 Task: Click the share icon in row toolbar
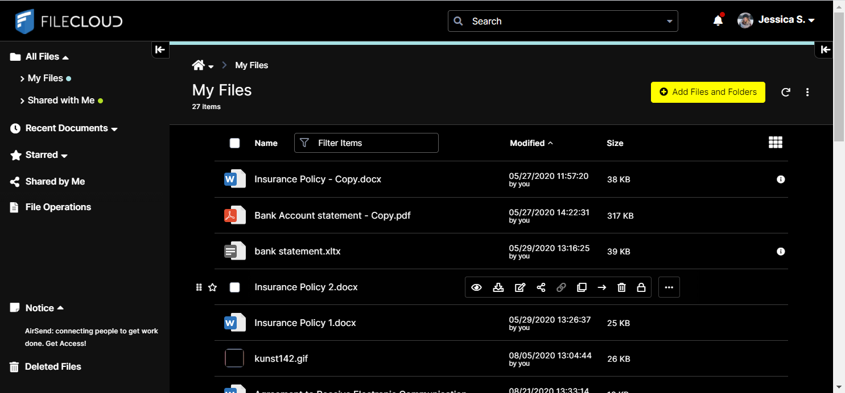[541, 287]
